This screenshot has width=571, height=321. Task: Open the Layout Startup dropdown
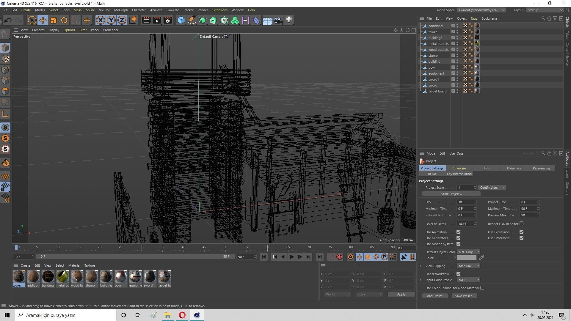(545, 10)
